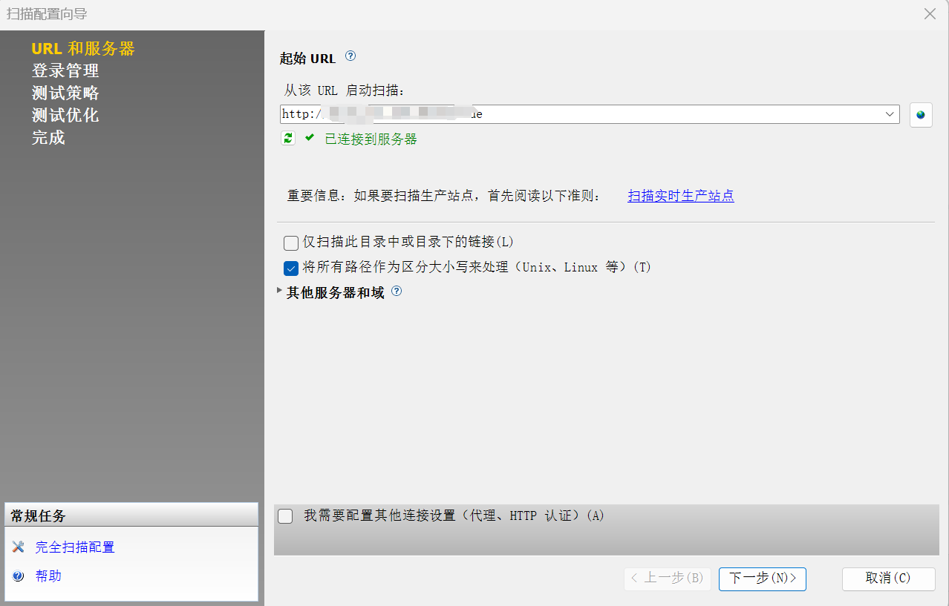The height and width of the screenshot is (606, 949).
Task: Go to 测试策略 step in sidebar
Action: [x=65, y=93]
